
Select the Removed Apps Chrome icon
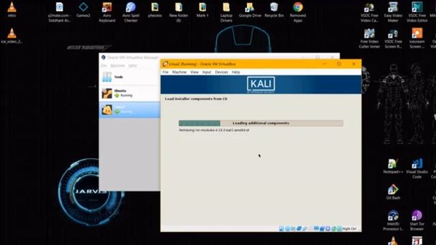(298, 12)
